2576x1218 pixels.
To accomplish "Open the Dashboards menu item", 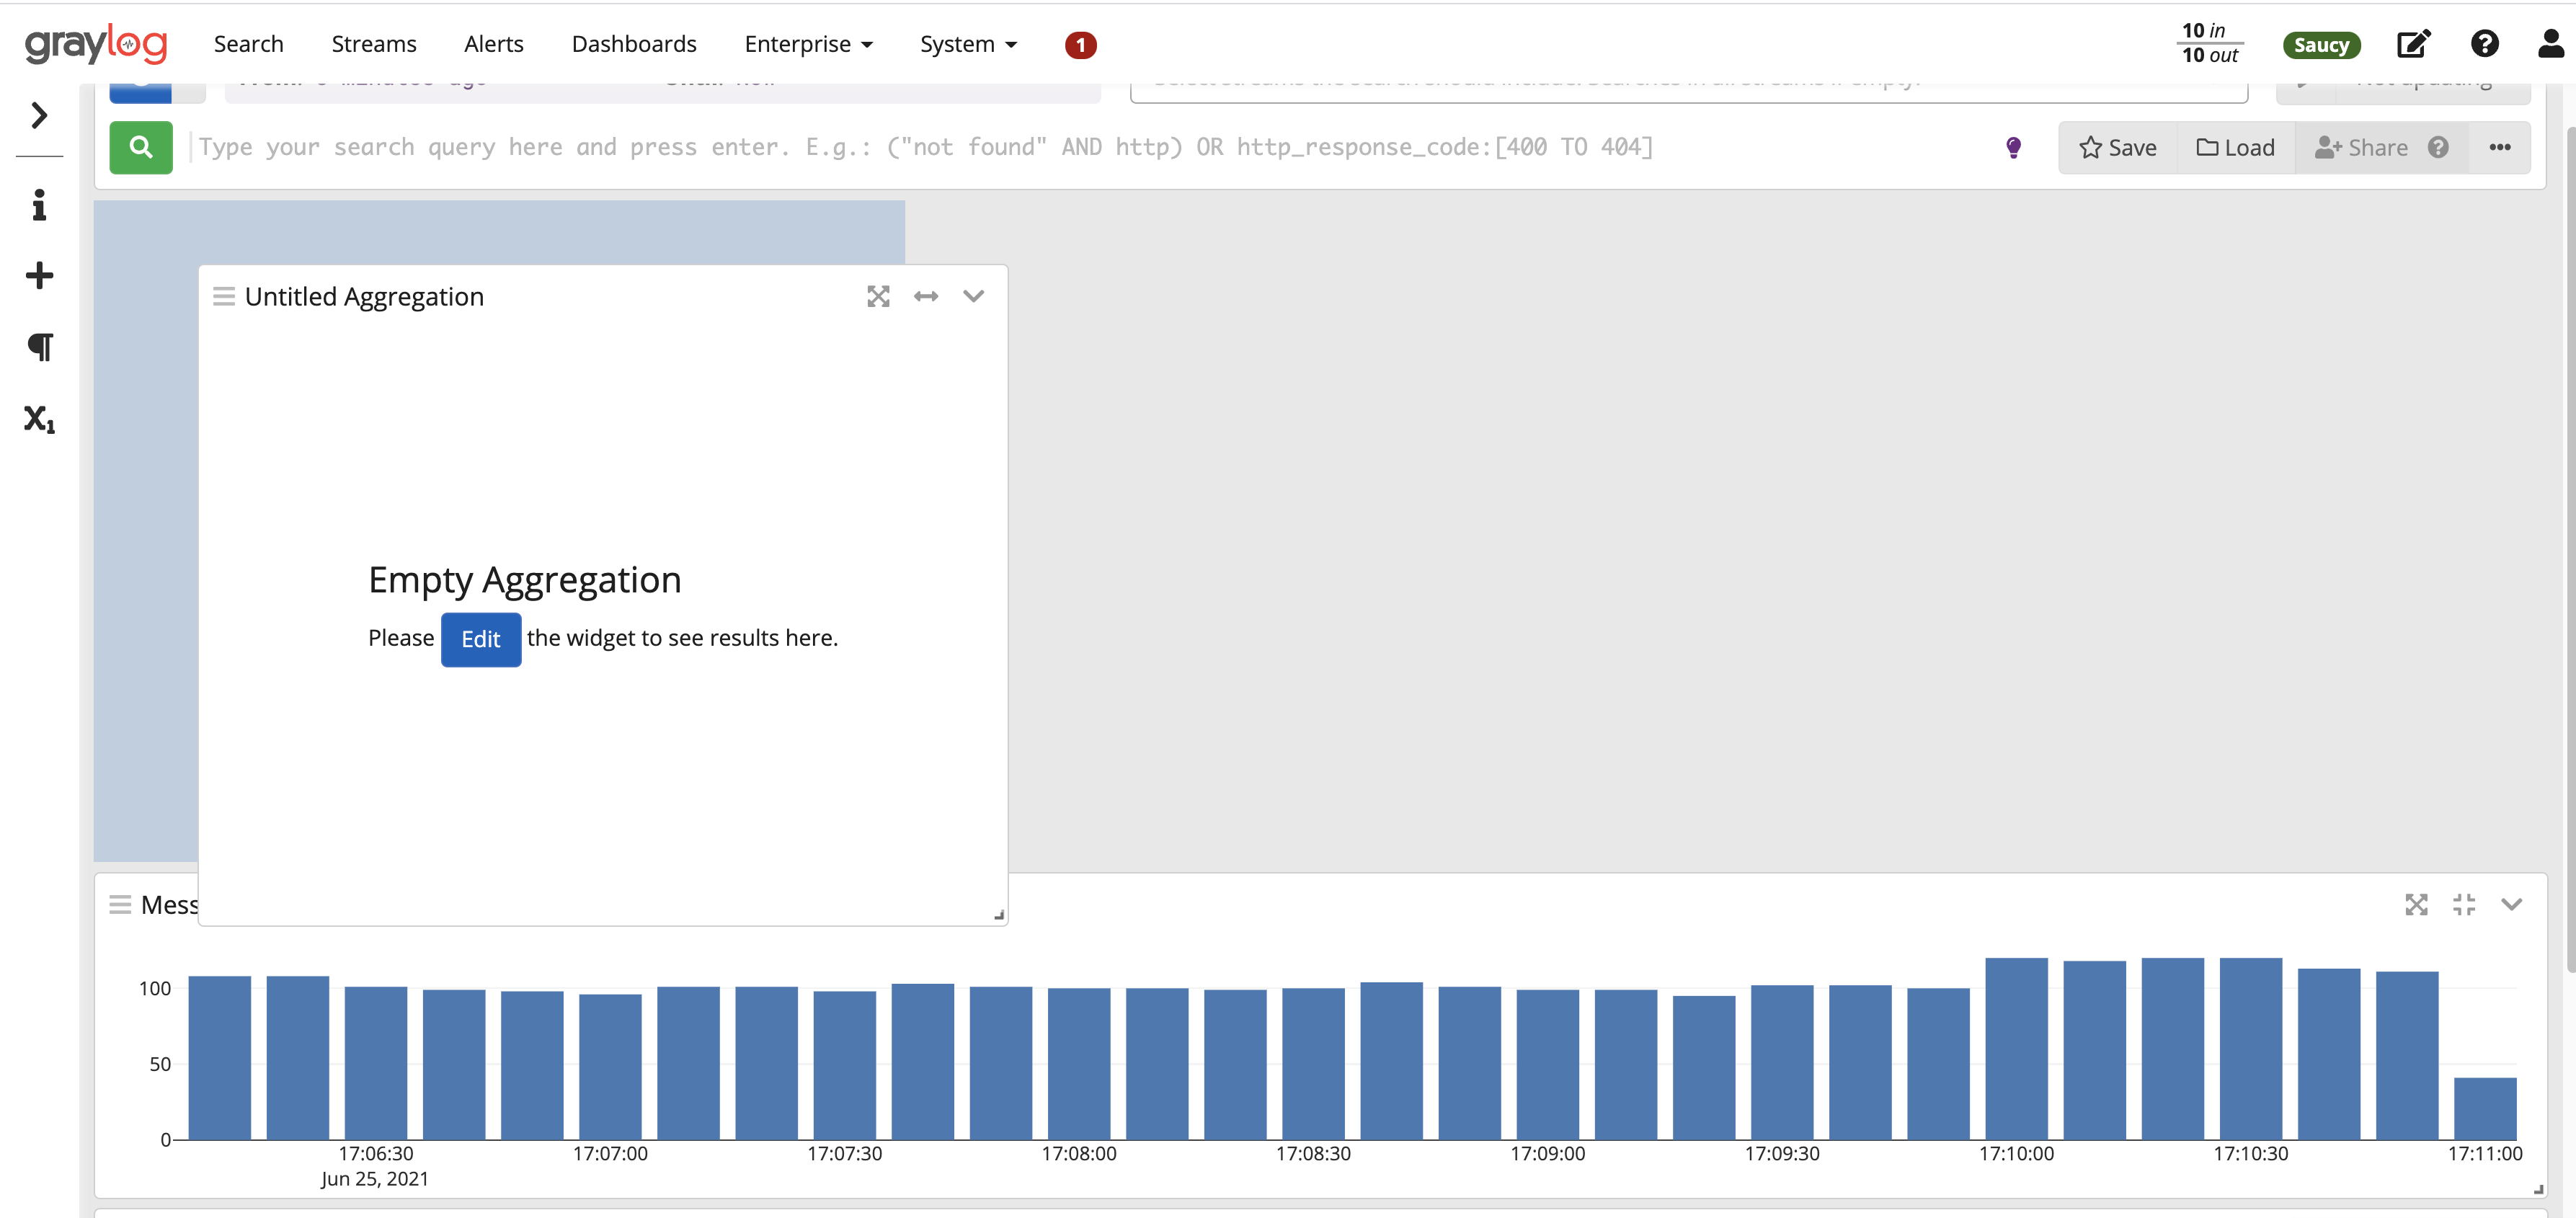I will point(634,44).
